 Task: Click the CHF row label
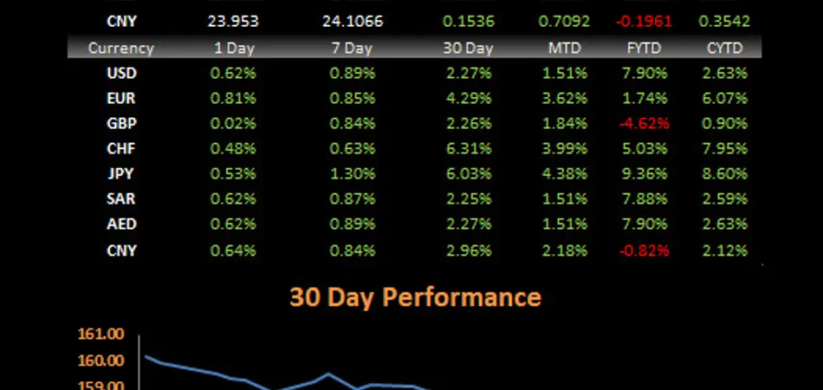click(120, 149)
